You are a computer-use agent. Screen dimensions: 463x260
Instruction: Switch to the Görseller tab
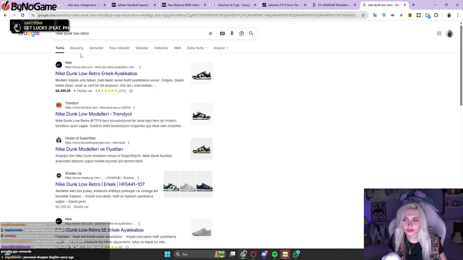tap(96, 48)
